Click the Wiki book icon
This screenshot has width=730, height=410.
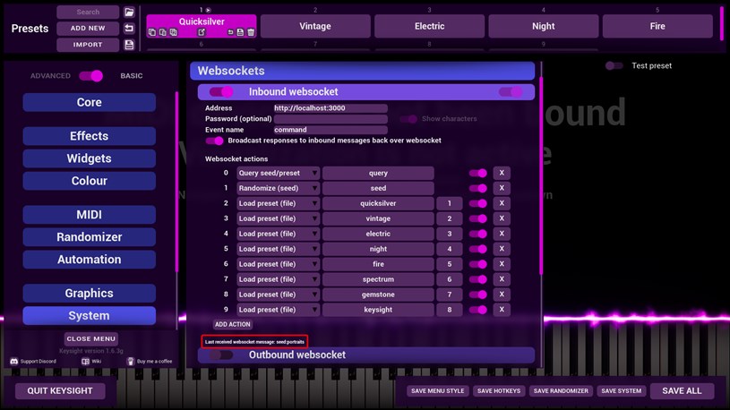click(x=85, y=361)
